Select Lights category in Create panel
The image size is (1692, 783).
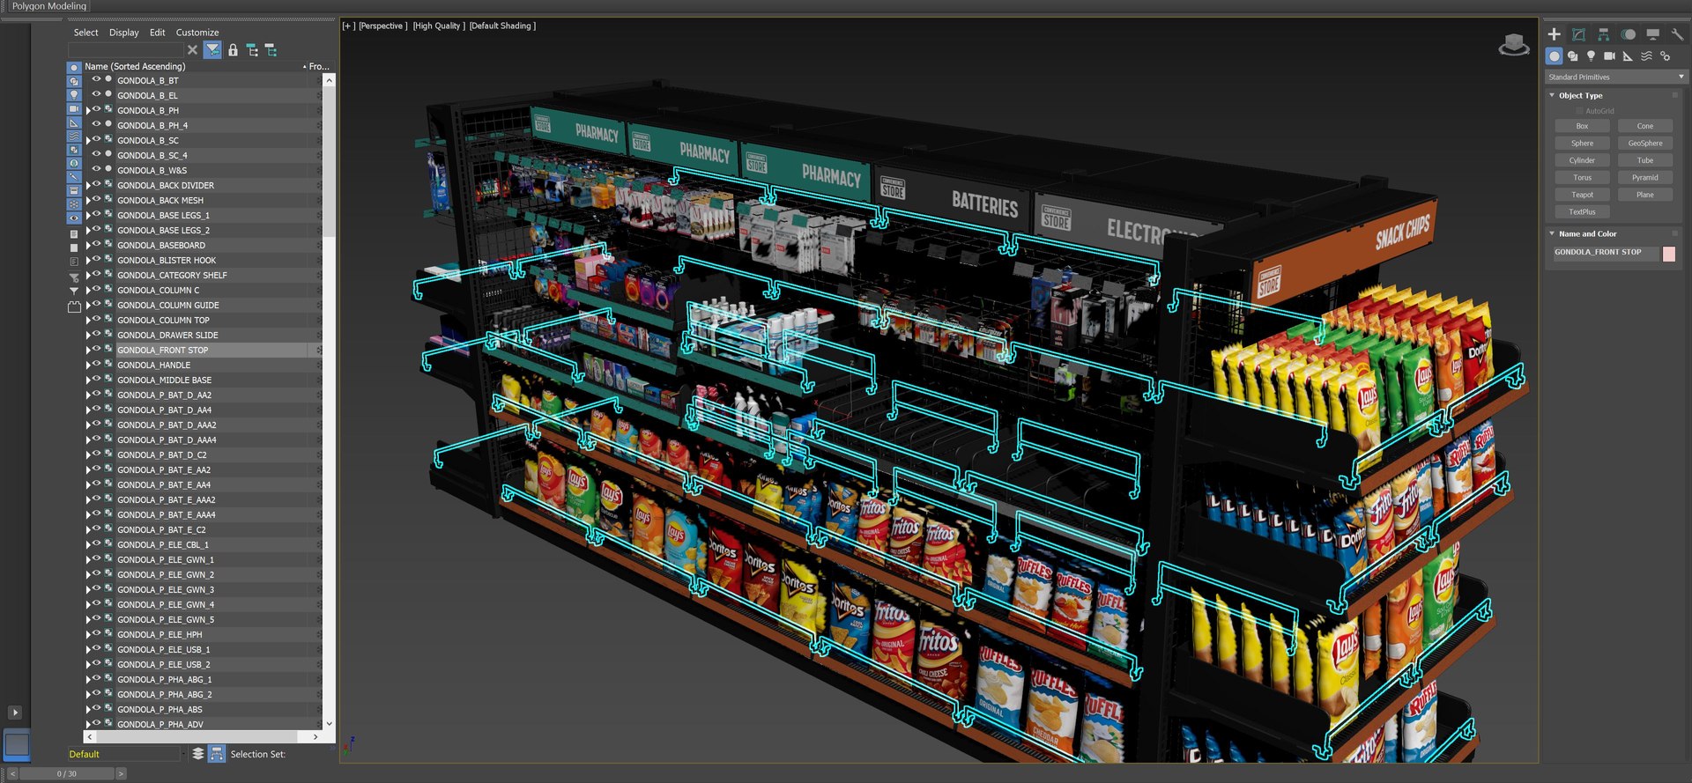click(1591, 56)
